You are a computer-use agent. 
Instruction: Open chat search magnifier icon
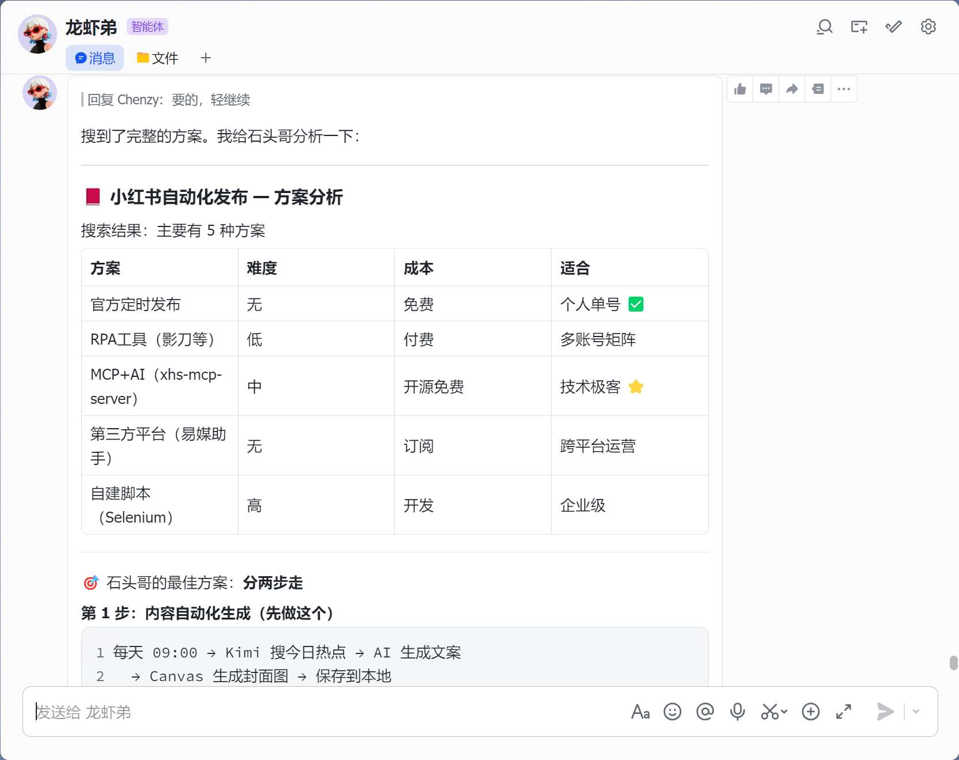click(x=825, y=27)
